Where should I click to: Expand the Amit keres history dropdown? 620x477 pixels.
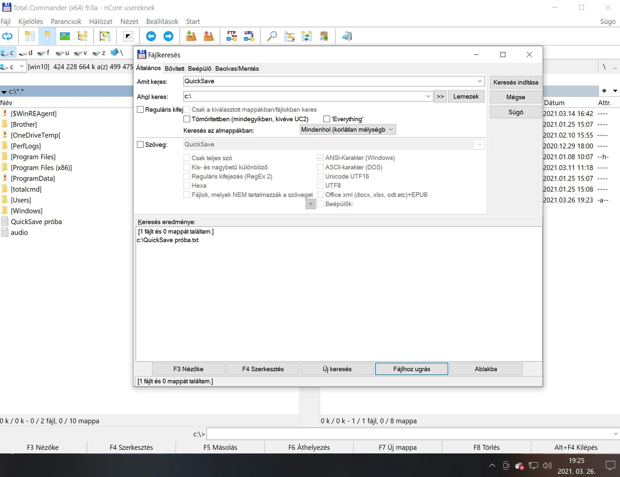point(480,81)
